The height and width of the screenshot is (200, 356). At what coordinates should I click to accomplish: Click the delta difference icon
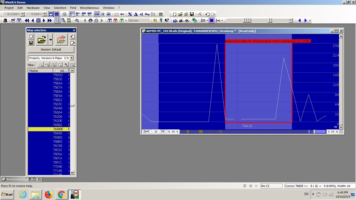pos(136,14)
